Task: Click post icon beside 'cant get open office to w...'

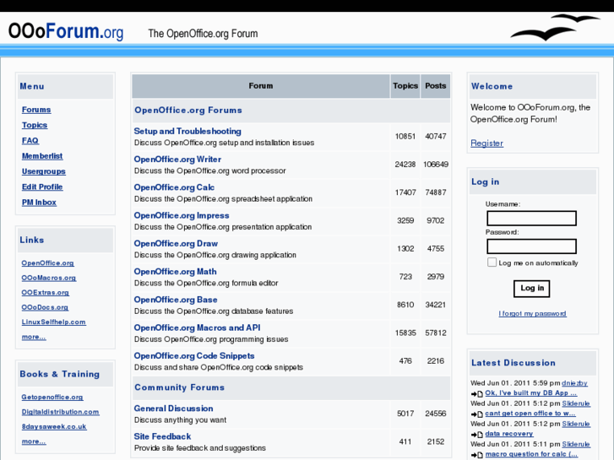Action: [476, 414]
